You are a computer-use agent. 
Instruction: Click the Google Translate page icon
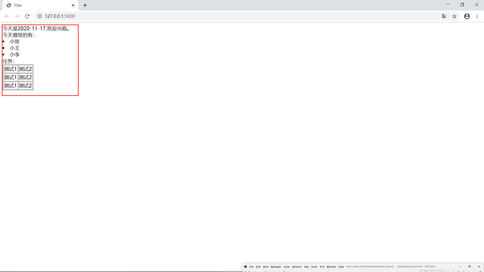(x=444, y=16)
